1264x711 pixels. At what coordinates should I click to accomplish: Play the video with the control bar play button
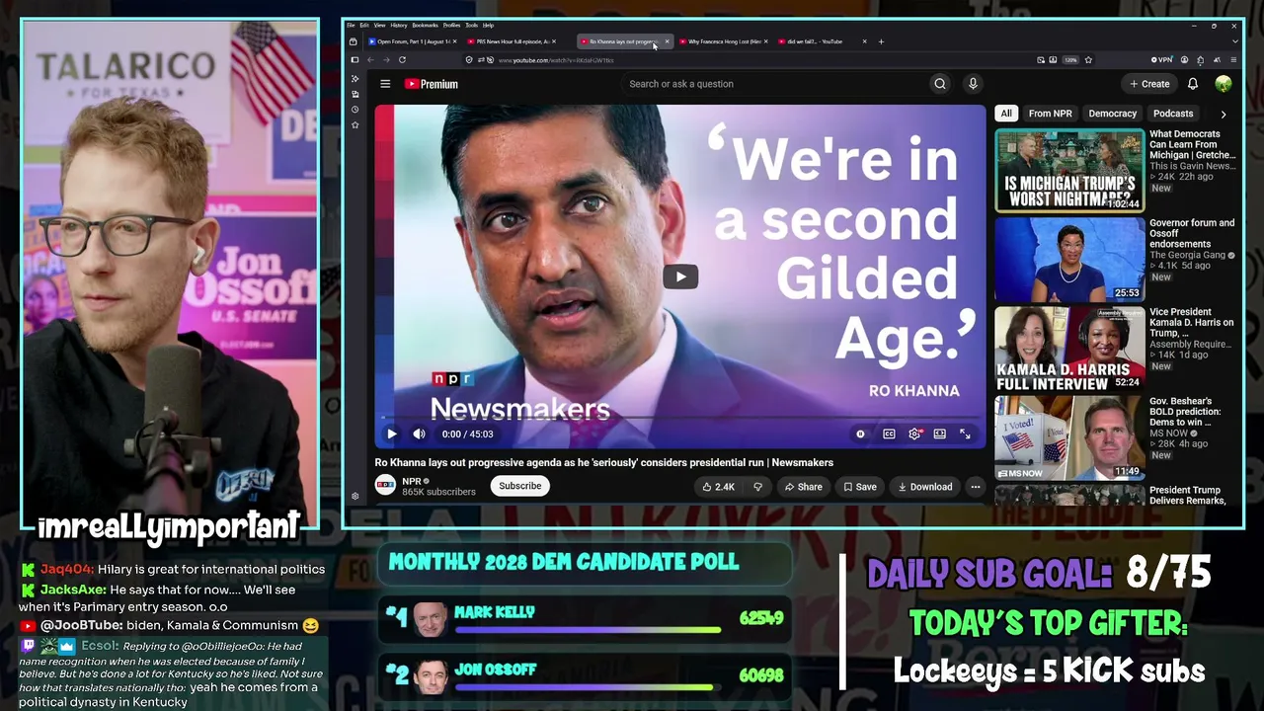392,434
